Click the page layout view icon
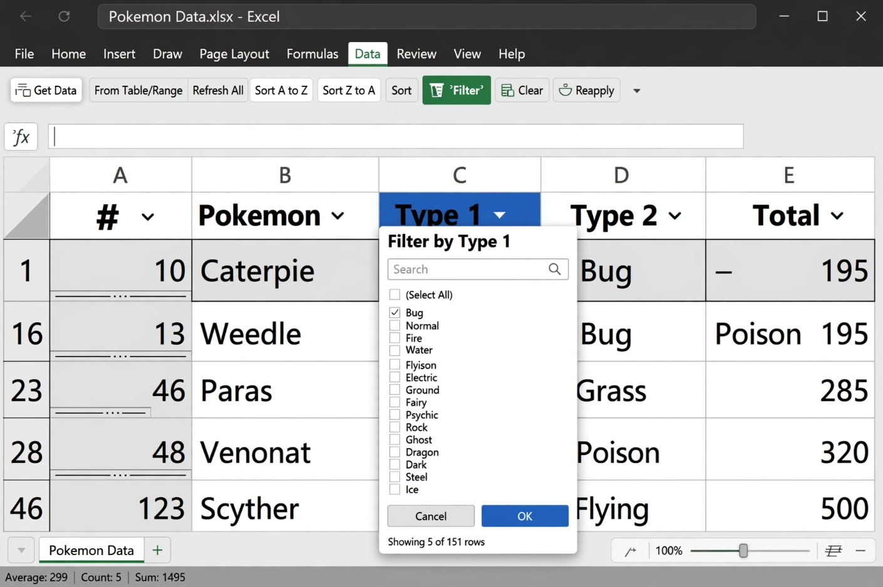883x587 pixels. click(x=834, y=551)
